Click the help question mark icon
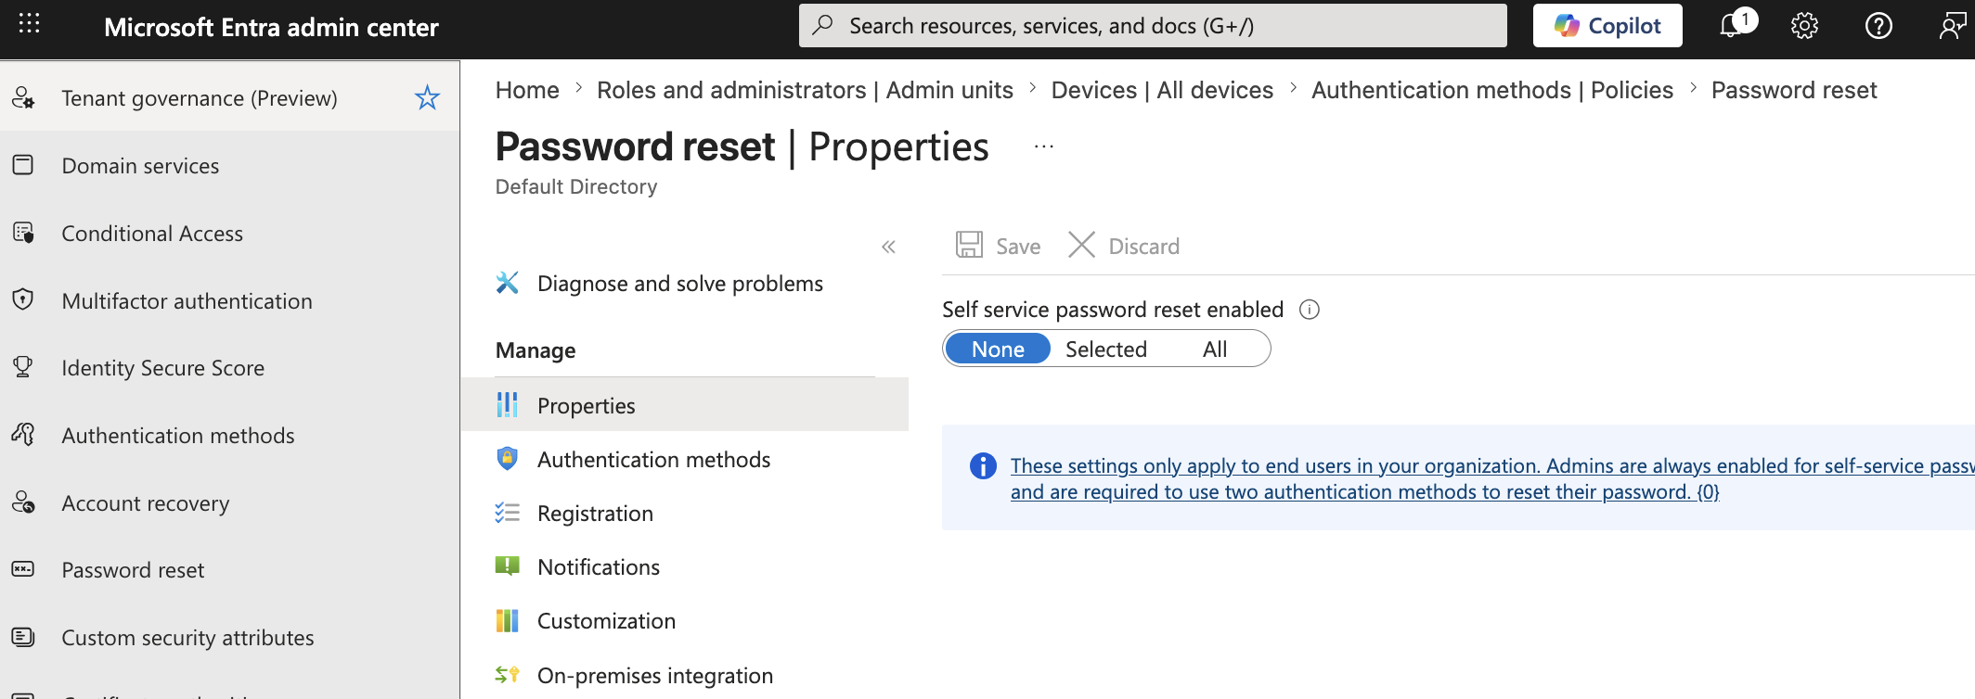This screenshot has height=699, width=1975. [x=1878, y=26]
